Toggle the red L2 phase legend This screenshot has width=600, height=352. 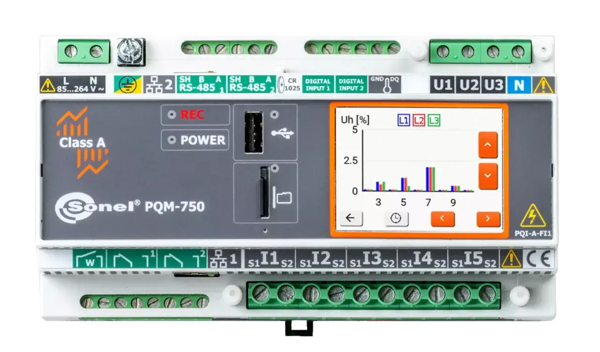click(419, 120)
